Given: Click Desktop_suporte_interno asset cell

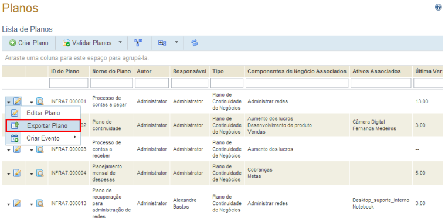Looking at the screenshot, I should 381,200.
